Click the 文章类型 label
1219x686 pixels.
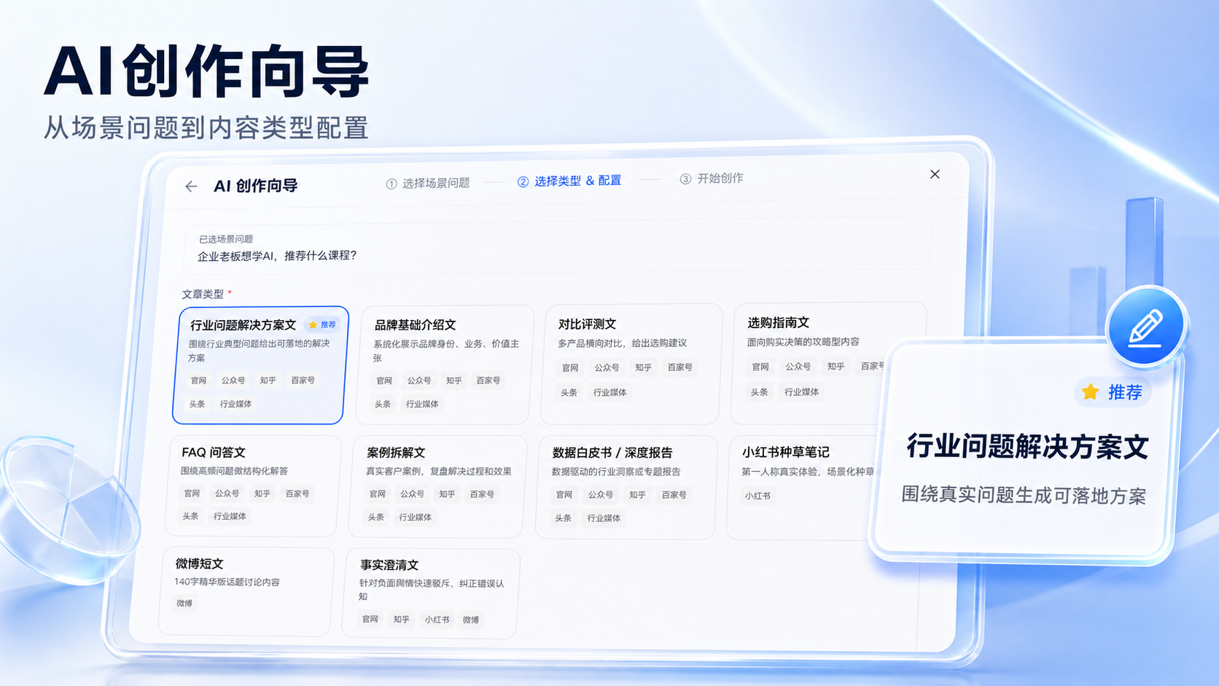tap(203, 294)
